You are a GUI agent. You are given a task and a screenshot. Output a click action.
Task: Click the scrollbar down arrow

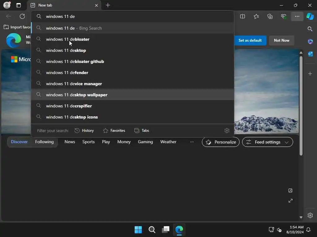[301, 217]
